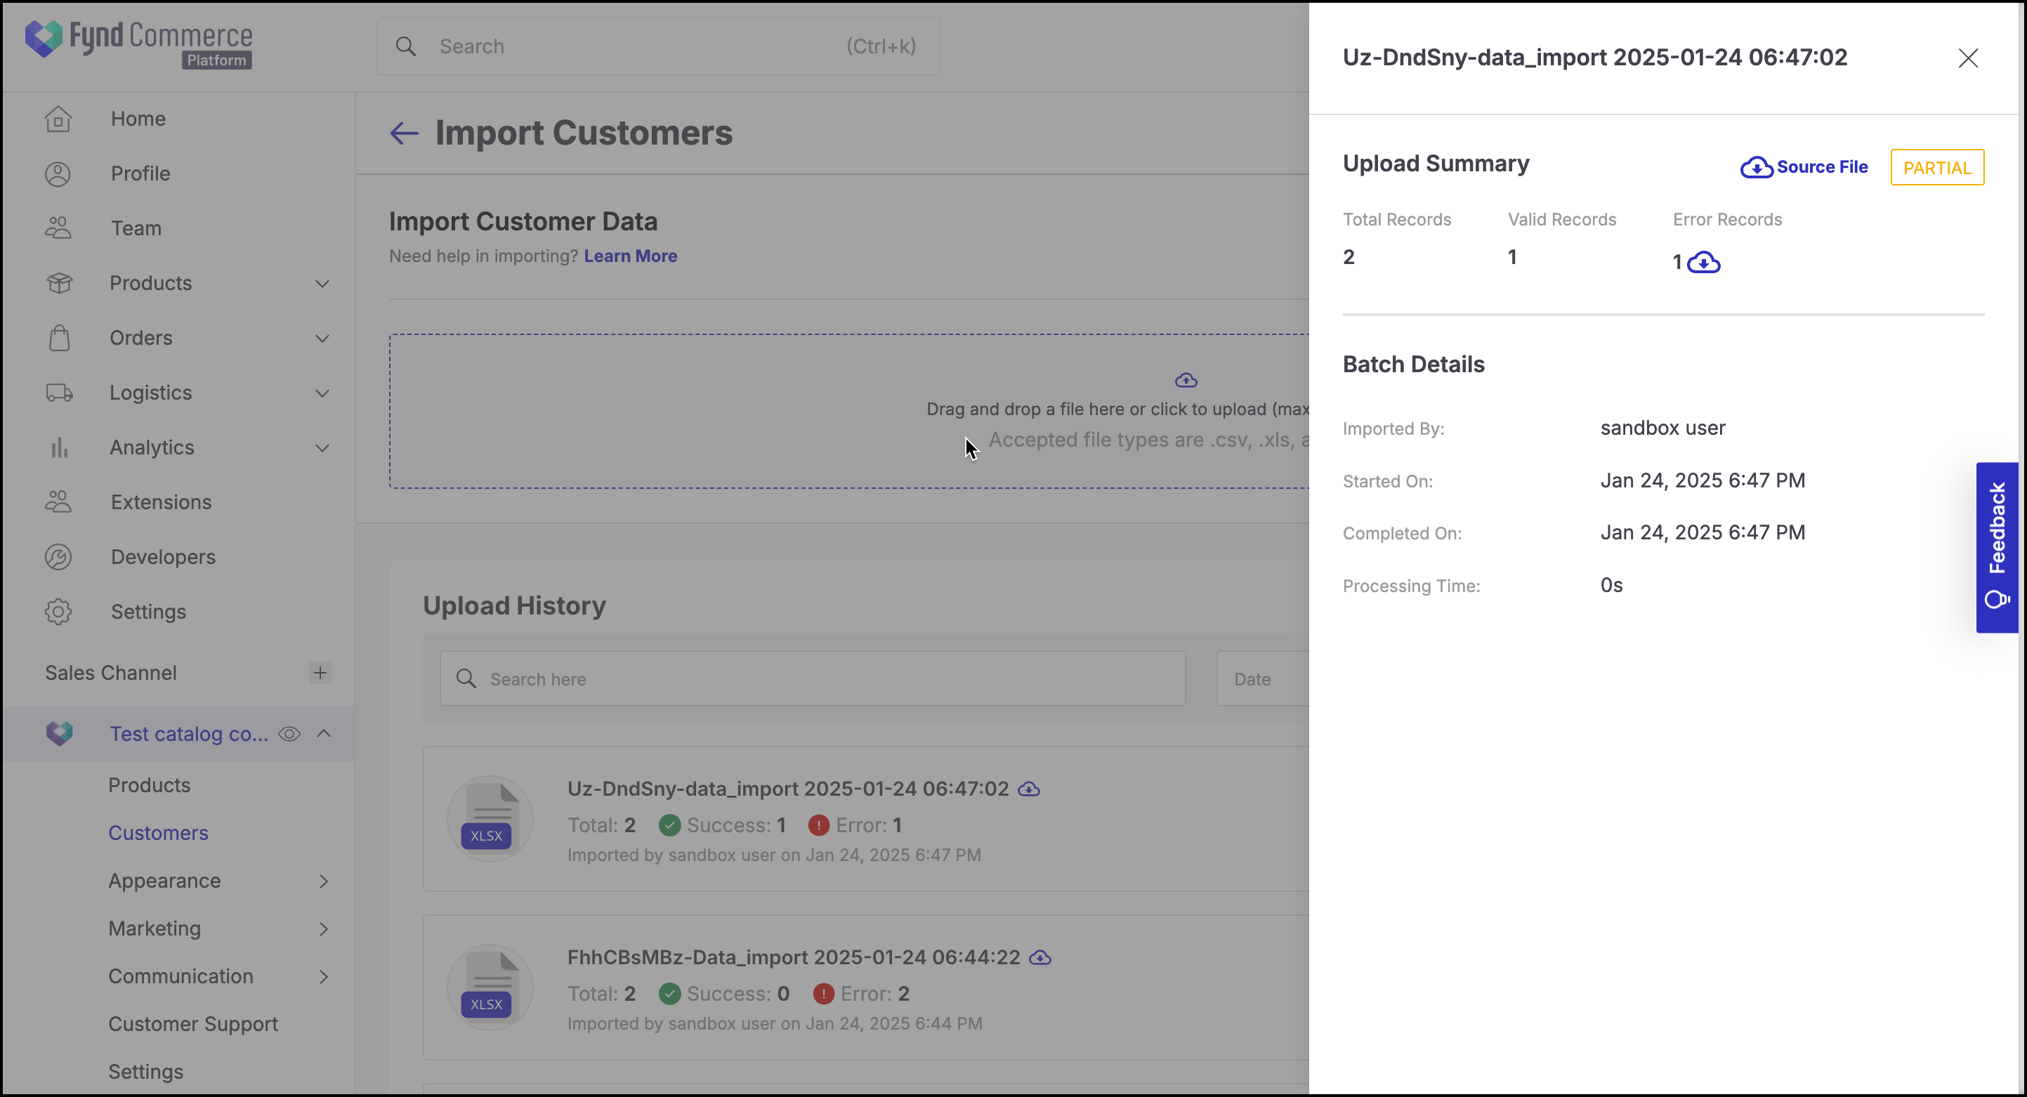Click the PARTIAL status badge

pyautogui.click(x=1937, y=168)
